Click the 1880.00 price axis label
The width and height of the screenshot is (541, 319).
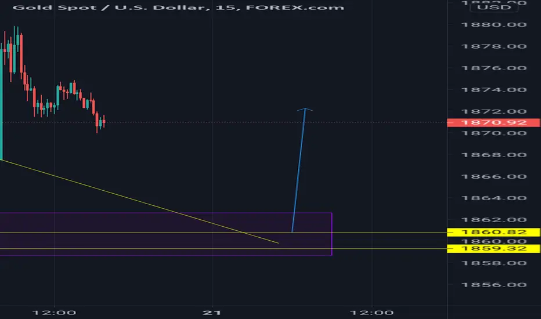click(x=494, y=24)
